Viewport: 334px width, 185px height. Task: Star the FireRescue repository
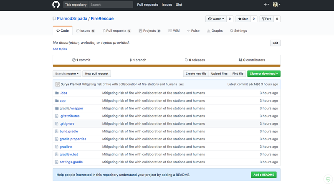[x=243, y=19]
